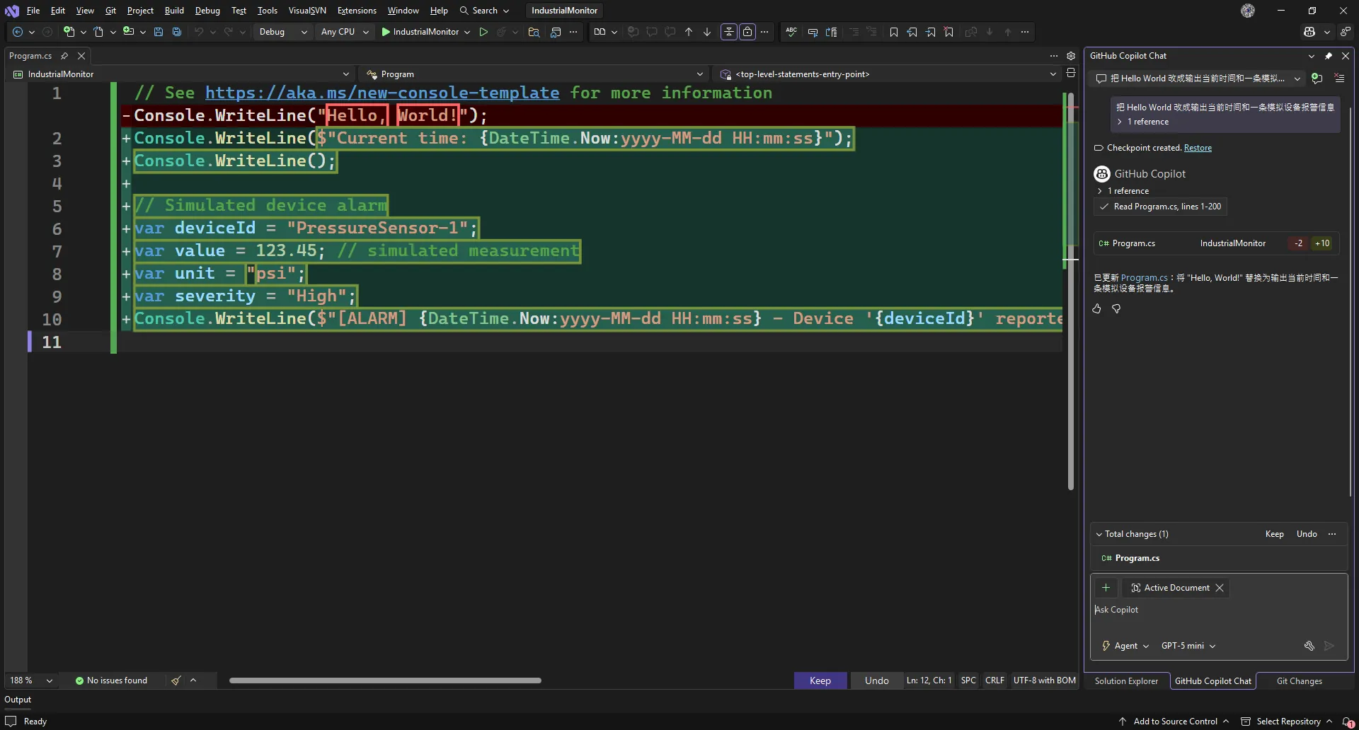Go to previous change with up arrow
Screen dimensions: 1359x730
[689, 32]
